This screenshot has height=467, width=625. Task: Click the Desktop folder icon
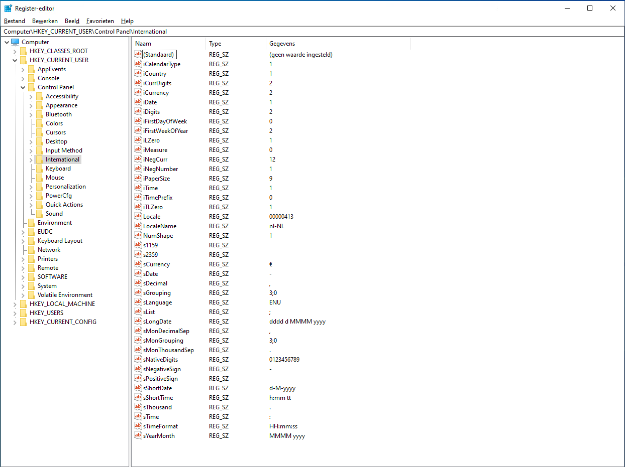tap(39, 141)
